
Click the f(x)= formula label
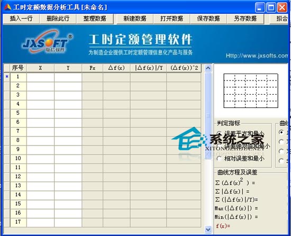click(223, 226)
